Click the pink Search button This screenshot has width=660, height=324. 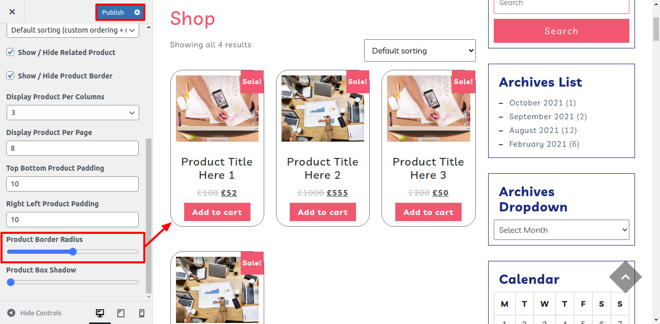562,31
